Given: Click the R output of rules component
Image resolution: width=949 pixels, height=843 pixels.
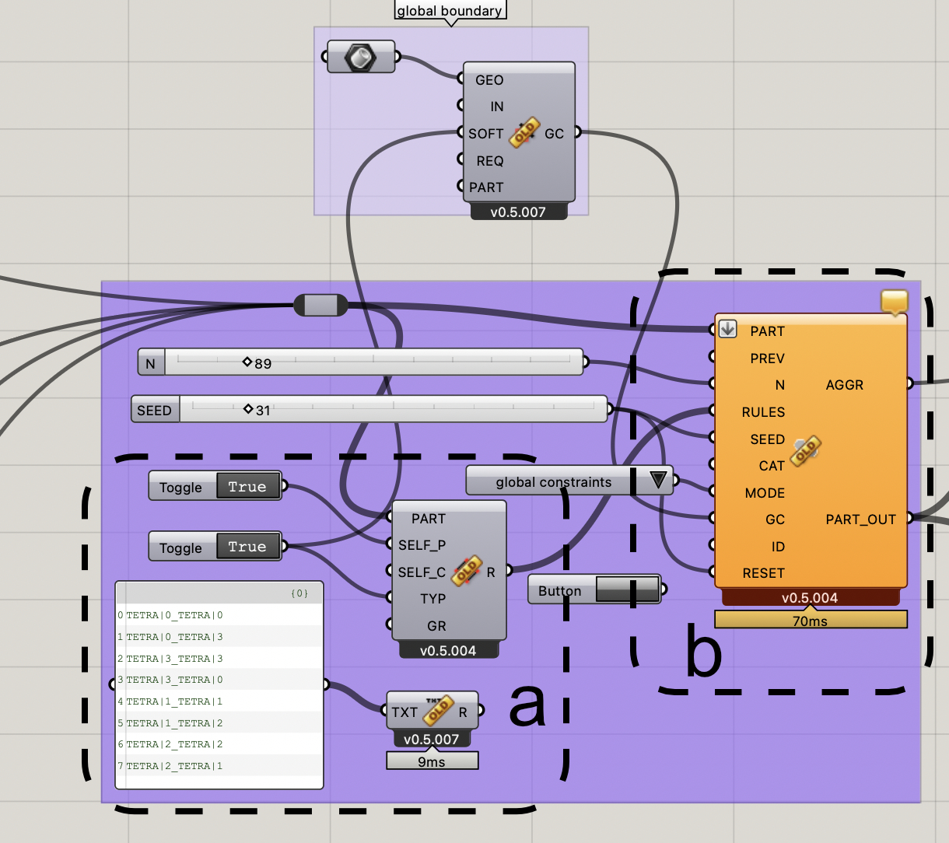Looking at the screenshot, I should tap(491, 572).
